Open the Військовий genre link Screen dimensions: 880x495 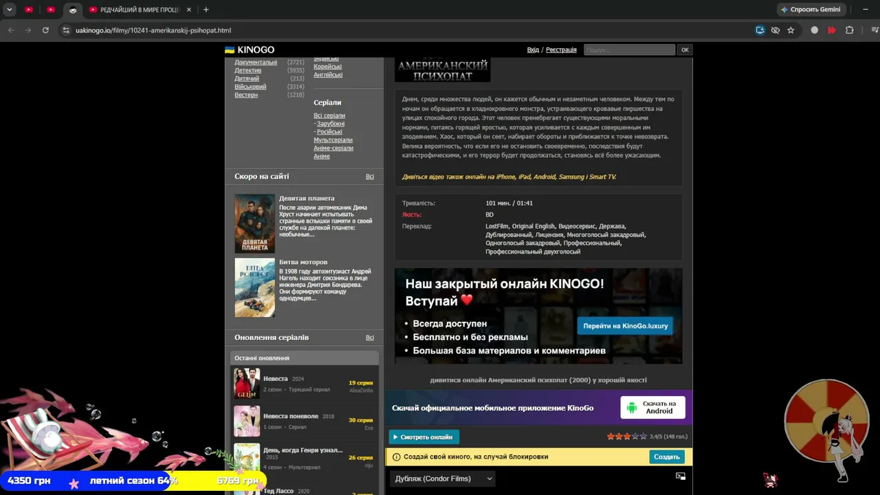pyautogui.click(x=250, y=87)
